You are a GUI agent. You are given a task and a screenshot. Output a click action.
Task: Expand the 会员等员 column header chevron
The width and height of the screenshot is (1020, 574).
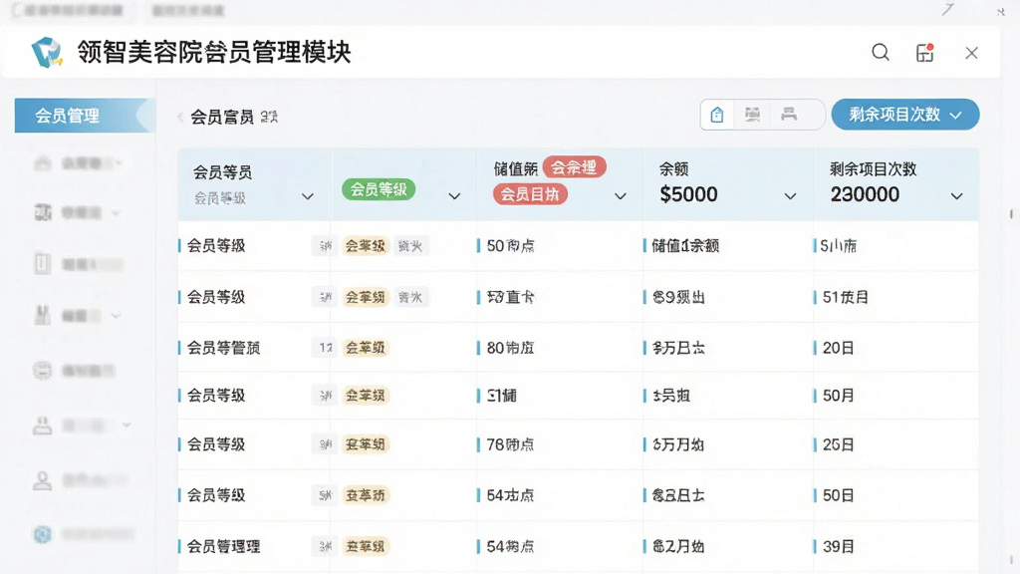pos(308,196)
